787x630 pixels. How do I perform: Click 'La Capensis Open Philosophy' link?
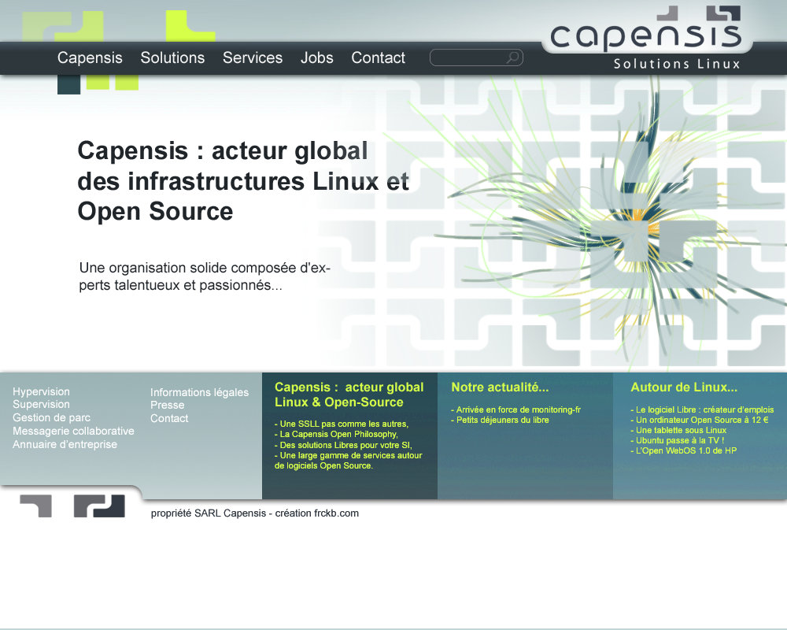coord(338,434)
